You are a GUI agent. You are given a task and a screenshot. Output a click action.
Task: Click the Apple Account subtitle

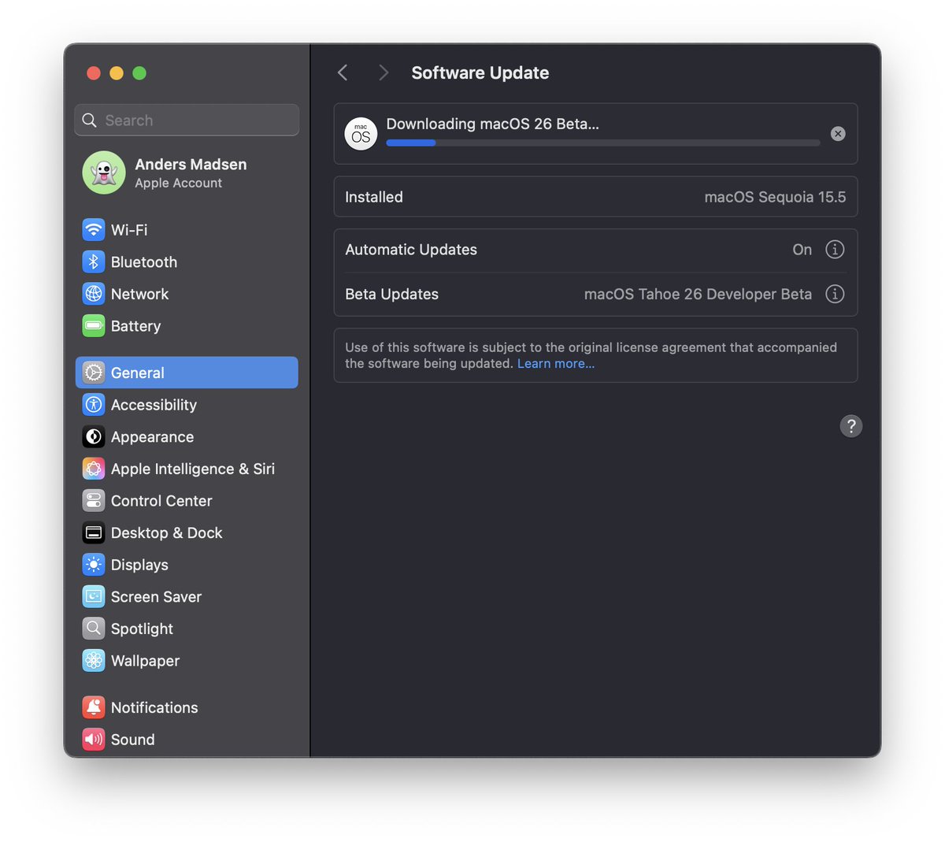coord(178,183)
